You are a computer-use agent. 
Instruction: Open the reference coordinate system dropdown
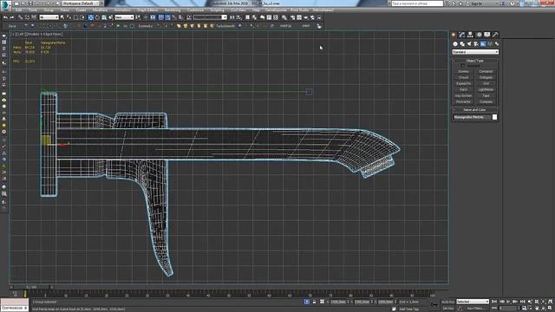(x=124, y=17)
